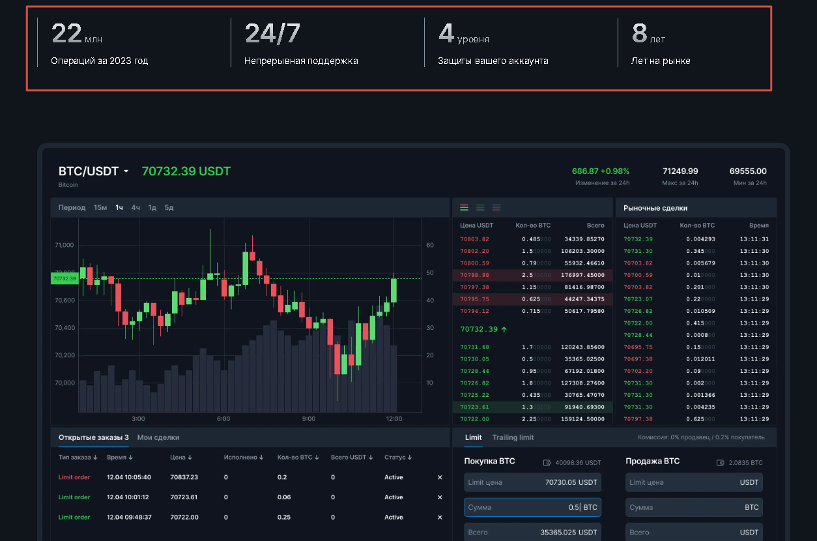Cancel the Limit order priced 70837.23
Image resolution: width=817 pixels, height=541 pixels.
439,478
